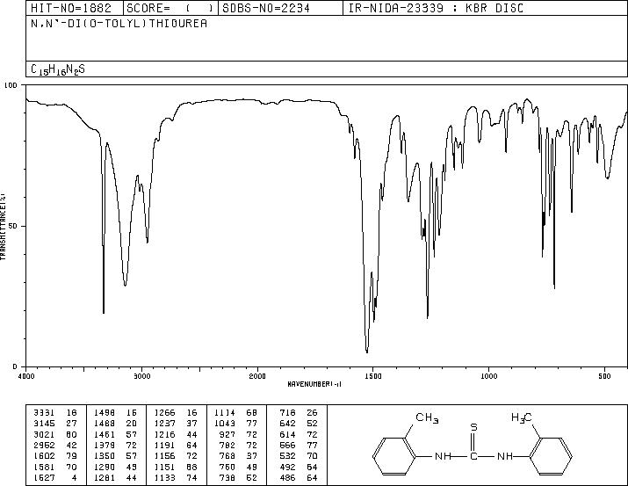This screenshot has height=486, width=628.
Task: Click the TRANSMITTANCE y-axis title
Action: coord(3,227)
